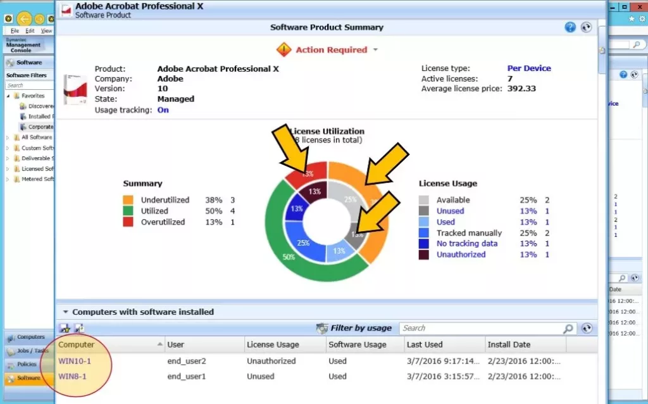This screenshot has height=404, width=648.
Task: Collapse Computers with software installed section
Action: point(65,312)
